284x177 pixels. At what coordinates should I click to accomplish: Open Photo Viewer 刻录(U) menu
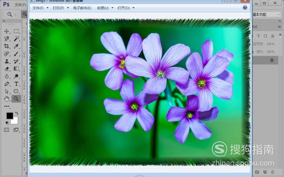click(x=103, y=8)
